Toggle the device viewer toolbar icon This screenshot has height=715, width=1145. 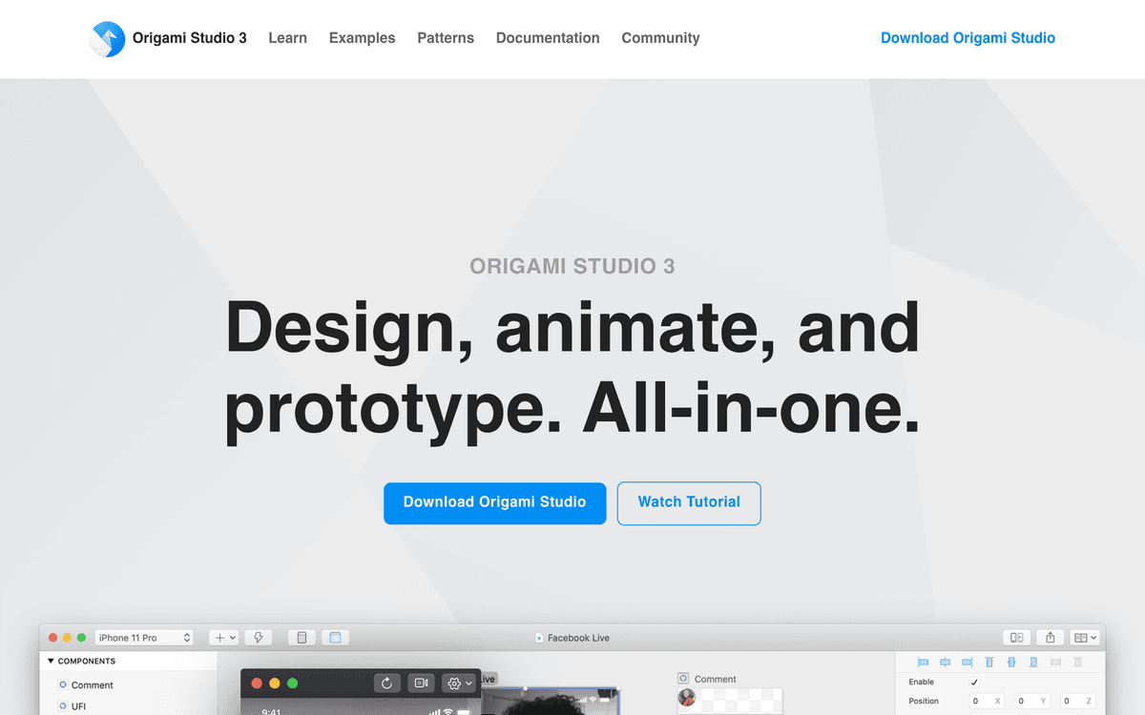pos(302,638)
